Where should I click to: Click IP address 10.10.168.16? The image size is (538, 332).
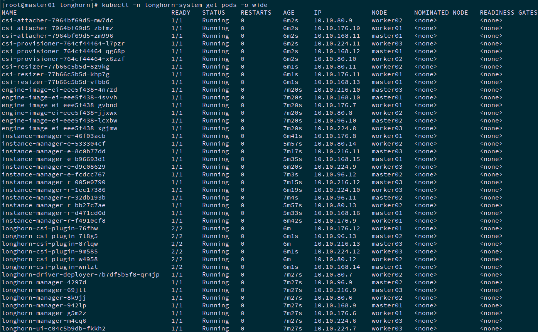pyautogui.click(x=337, y=213)
